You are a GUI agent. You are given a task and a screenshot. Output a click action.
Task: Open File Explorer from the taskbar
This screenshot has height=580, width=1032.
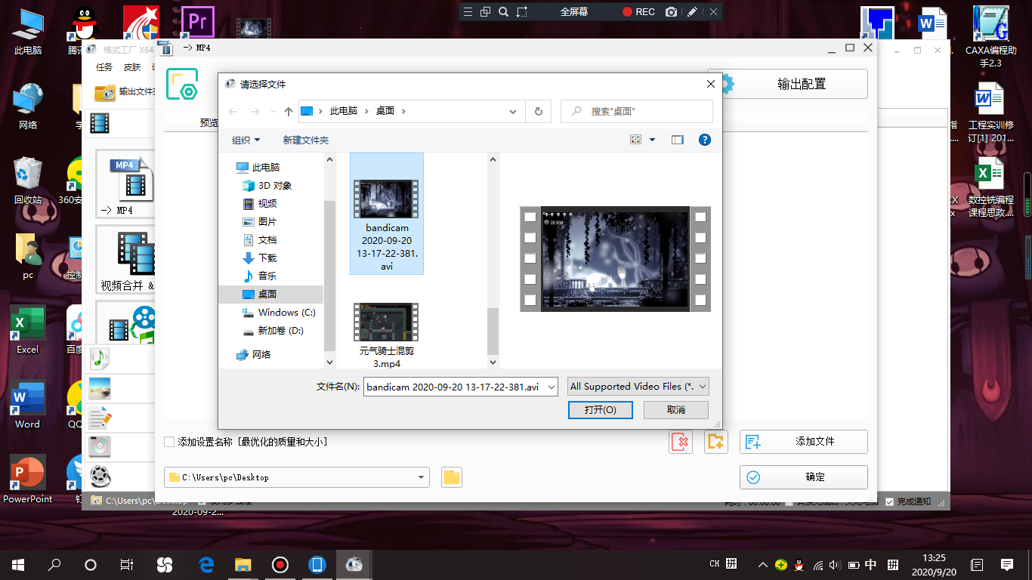click(x=243, y=564)
